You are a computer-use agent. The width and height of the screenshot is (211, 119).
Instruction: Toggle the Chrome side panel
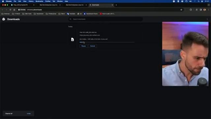[201, 10]
